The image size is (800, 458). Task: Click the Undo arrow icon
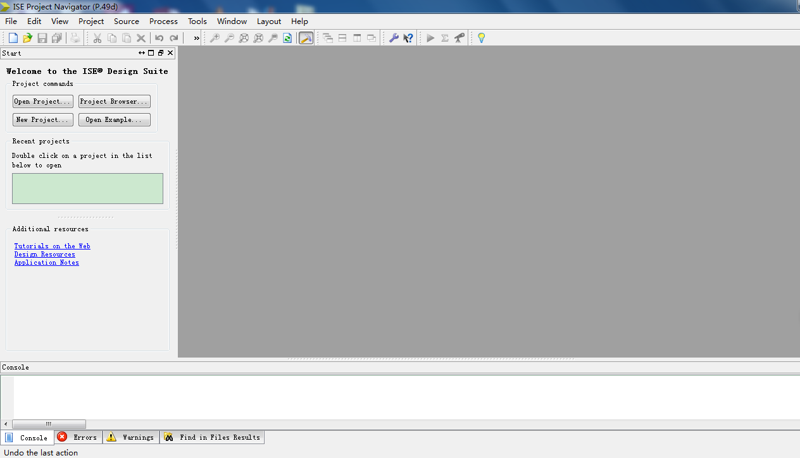(x=159, y=38)
